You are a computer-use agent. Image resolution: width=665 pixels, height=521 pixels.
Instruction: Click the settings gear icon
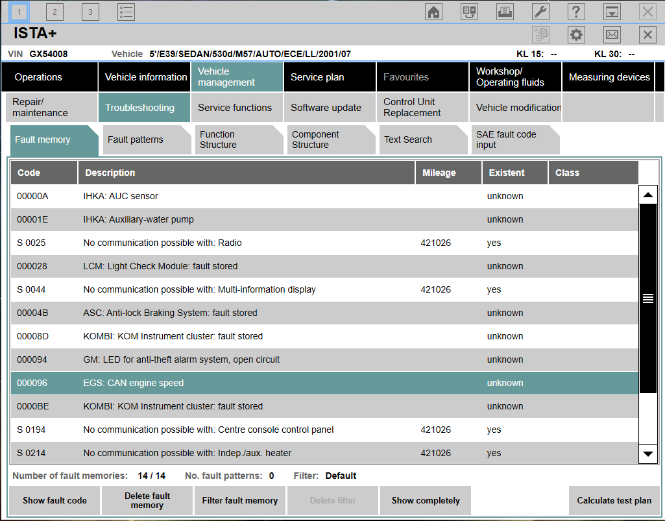click(576, 35)
